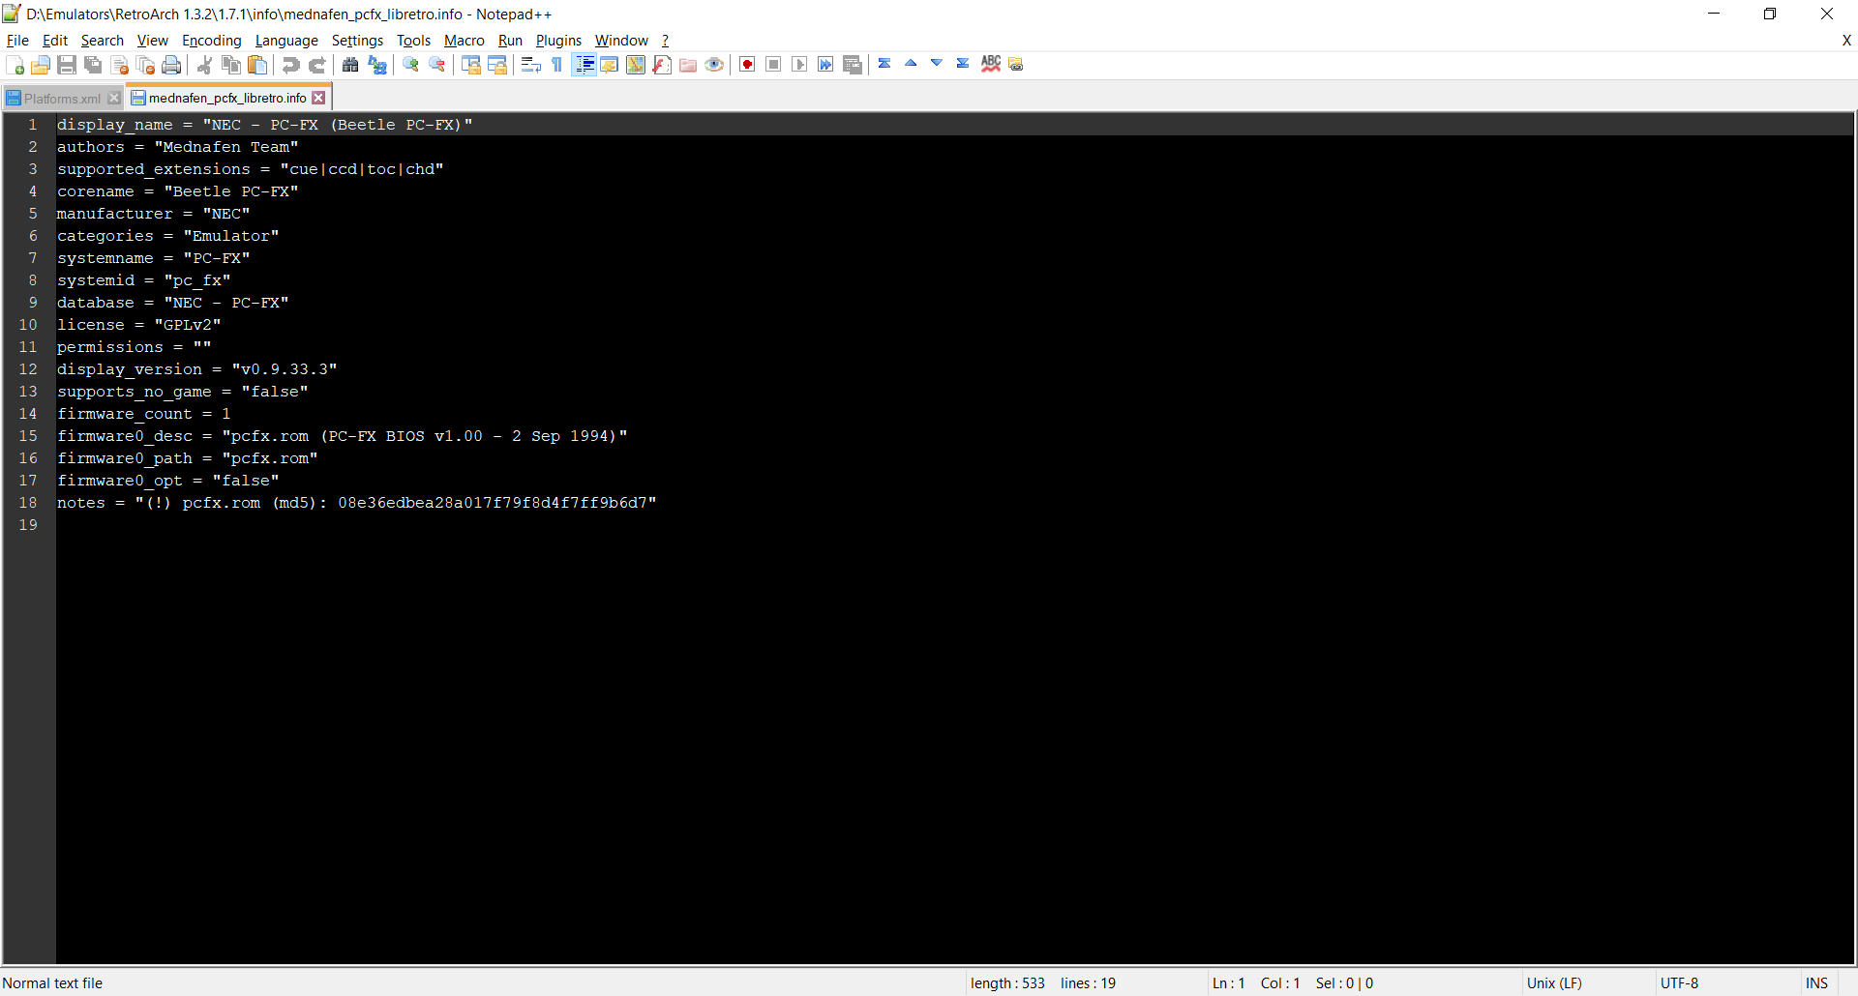
Task: Paste clipboard using the toolbar icon
Action: 256,65
